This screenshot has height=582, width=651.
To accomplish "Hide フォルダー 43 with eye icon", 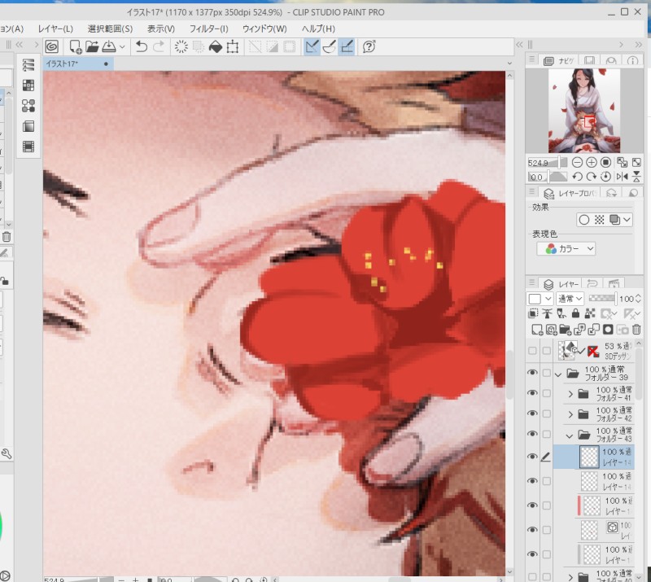I will (x=532, y=434).
